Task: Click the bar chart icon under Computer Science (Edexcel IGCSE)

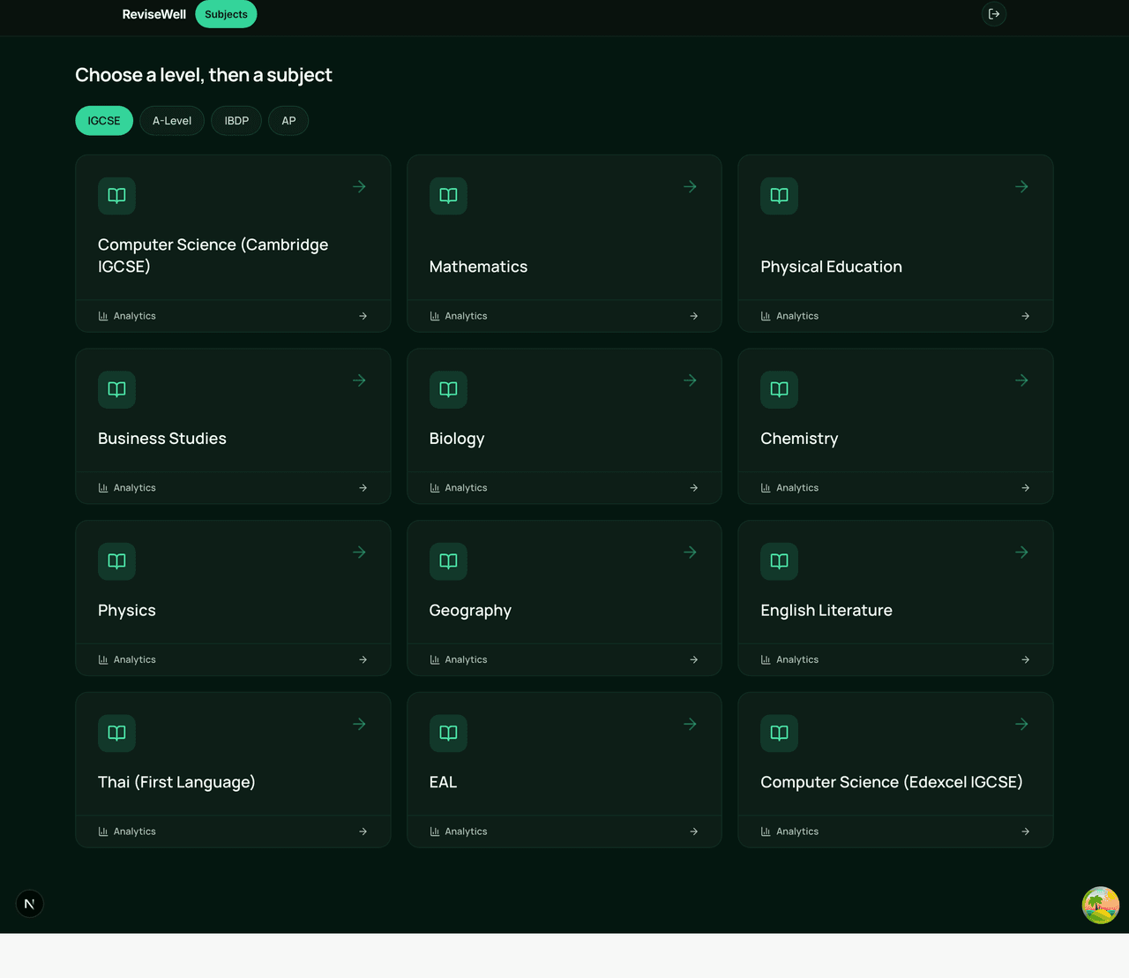Action: pos(766,831)
